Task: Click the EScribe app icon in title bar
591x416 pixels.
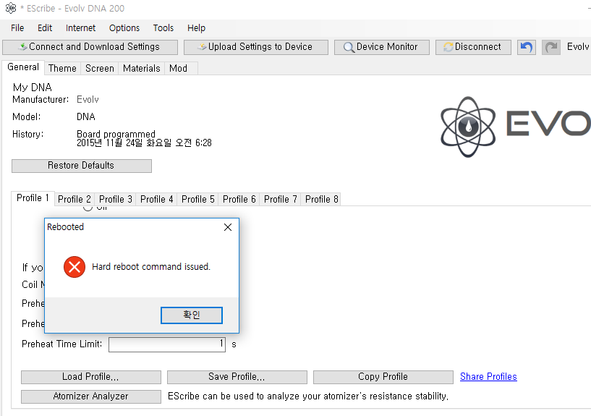Action: click(x=11, y=8)
